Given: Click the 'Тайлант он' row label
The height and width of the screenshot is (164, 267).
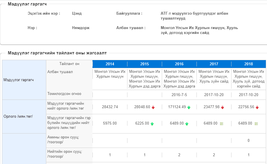Looking at the screenshot, I should click(x=69, y=64).
